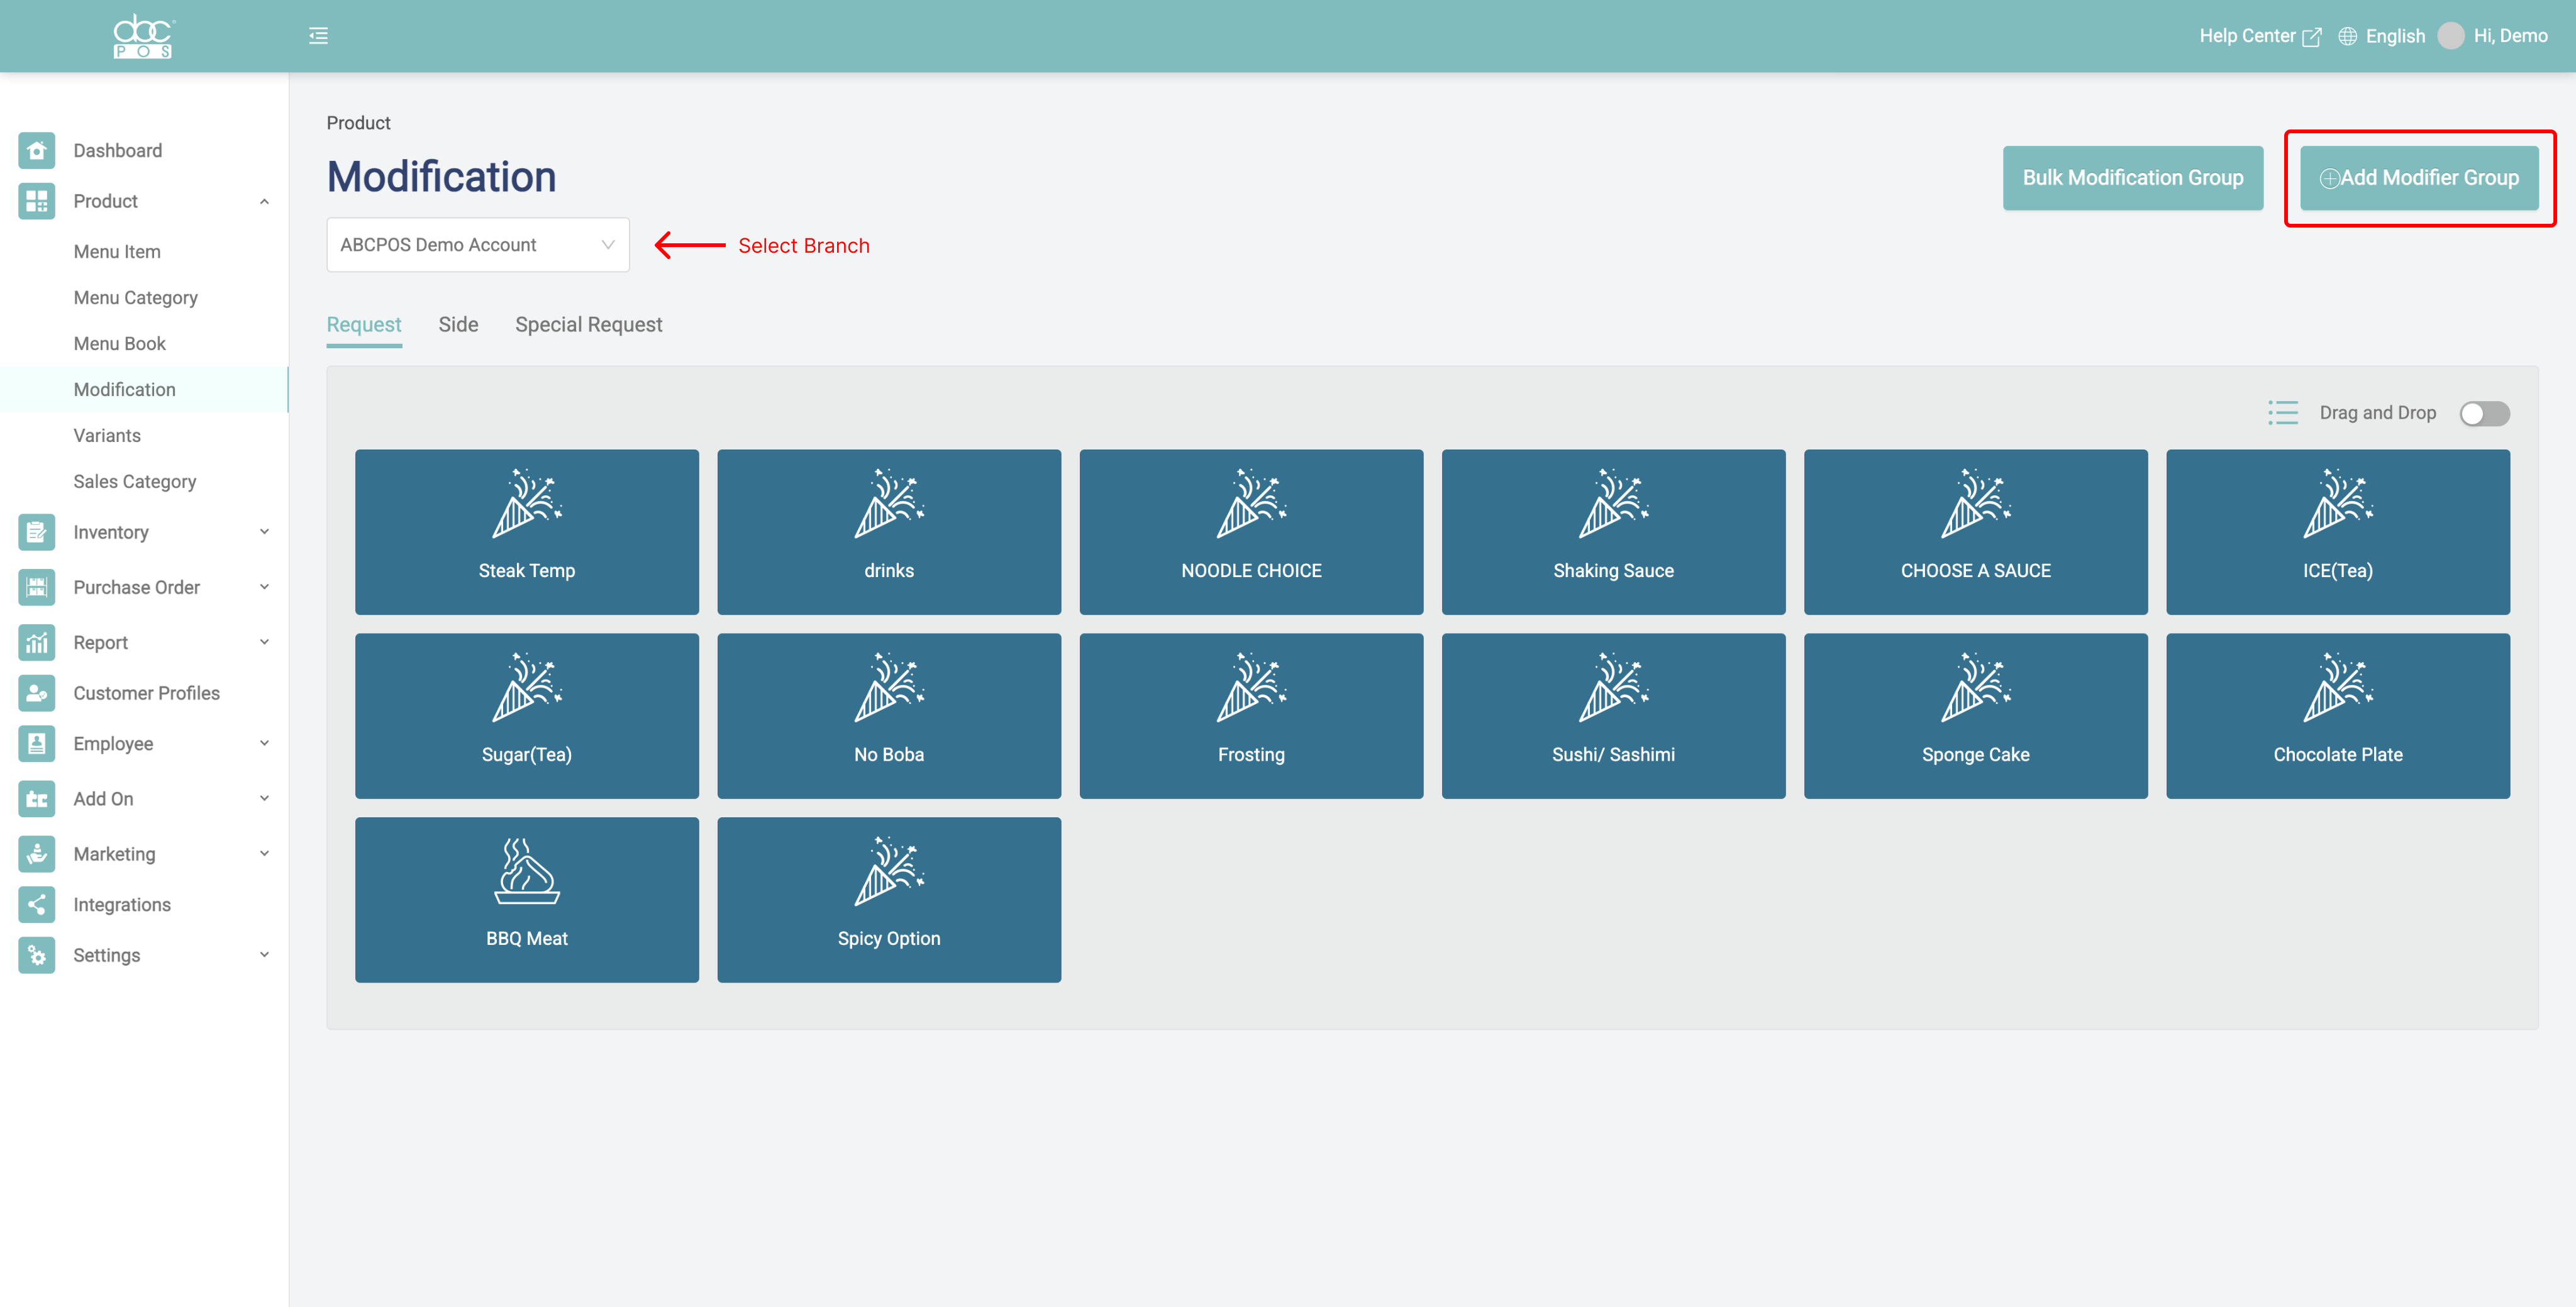Click the Customer Profiles icon
Screen dimensions: 2576x1307
click(37, 693)
